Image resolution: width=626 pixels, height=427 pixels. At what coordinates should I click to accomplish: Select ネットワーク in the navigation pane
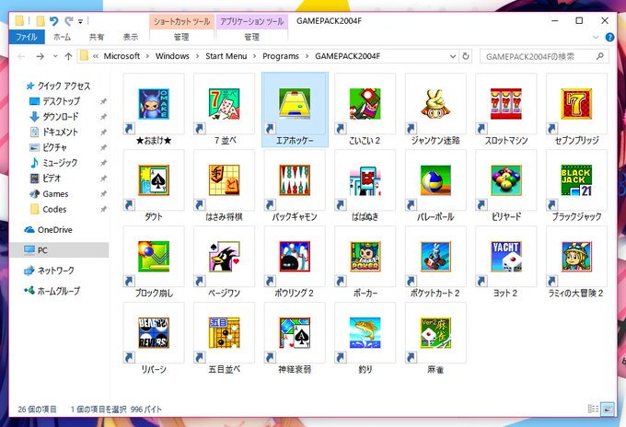click(49, 271)
